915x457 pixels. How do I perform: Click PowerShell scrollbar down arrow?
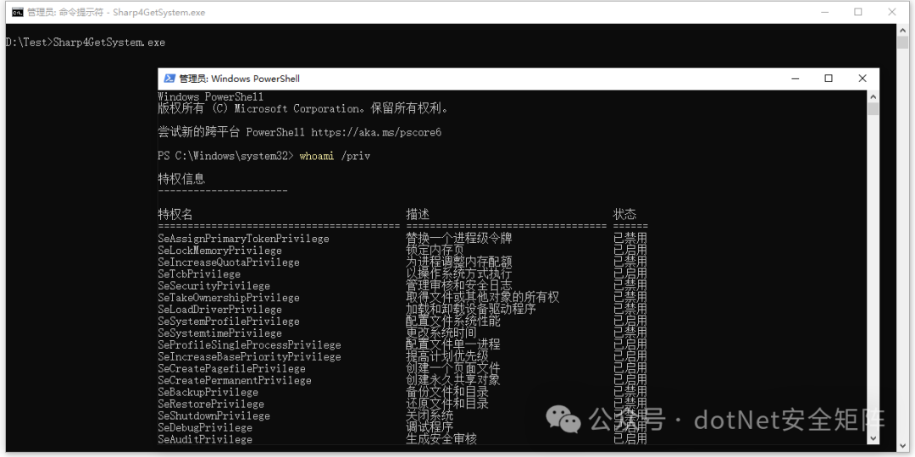tap(873, 438)
